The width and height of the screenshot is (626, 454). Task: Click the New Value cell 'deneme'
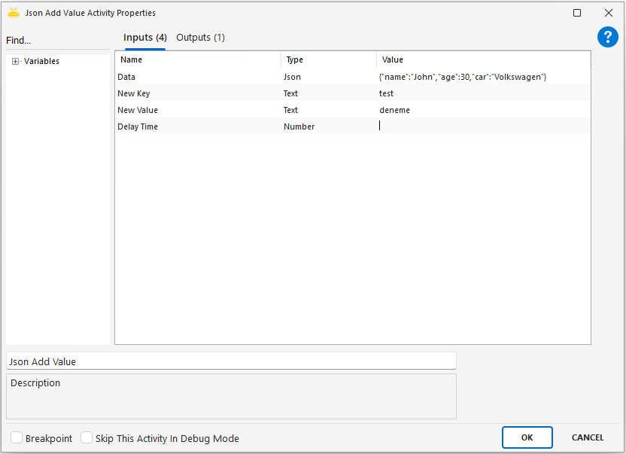pyautogui.click(x=482, y=110)
